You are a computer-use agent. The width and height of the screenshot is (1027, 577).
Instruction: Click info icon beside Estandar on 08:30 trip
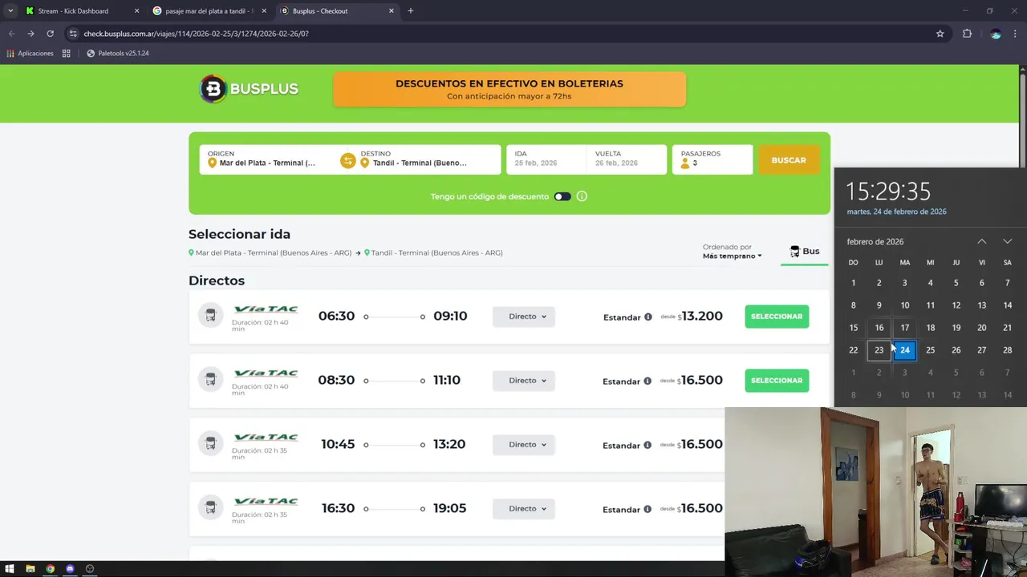pyautogui.click(x=647, y=381)
